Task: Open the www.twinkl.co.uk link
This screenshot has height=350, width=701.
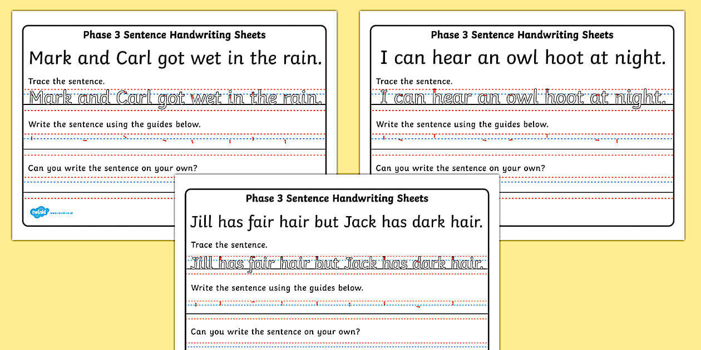Action: (x=62, y=213)
